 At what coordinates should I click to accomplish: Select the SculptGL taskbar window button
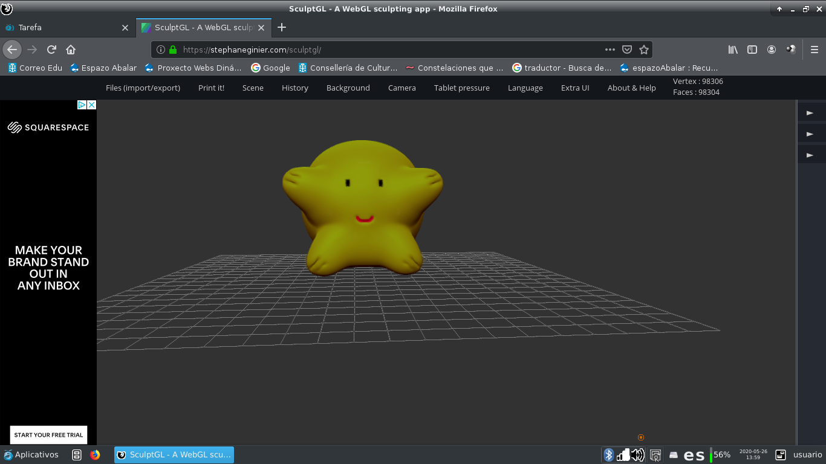tap(174, 455)
